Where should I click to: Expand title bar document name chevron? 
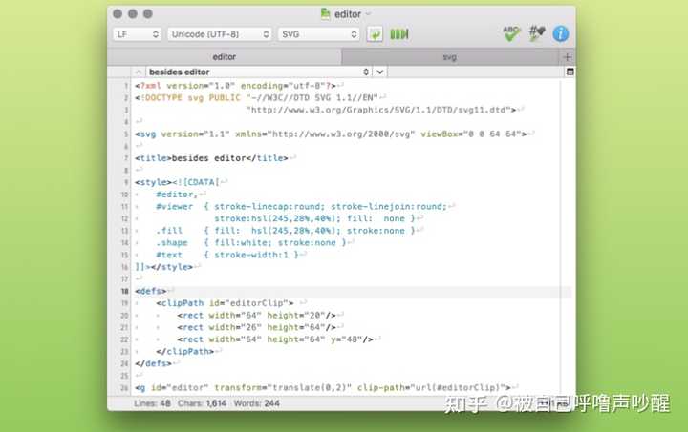pos(368,14)
